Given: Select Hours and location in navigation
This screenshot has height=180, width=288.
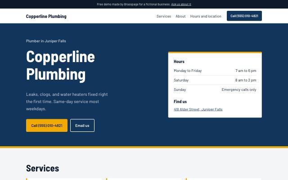Looking at the screenshot, I should (206, 16).
